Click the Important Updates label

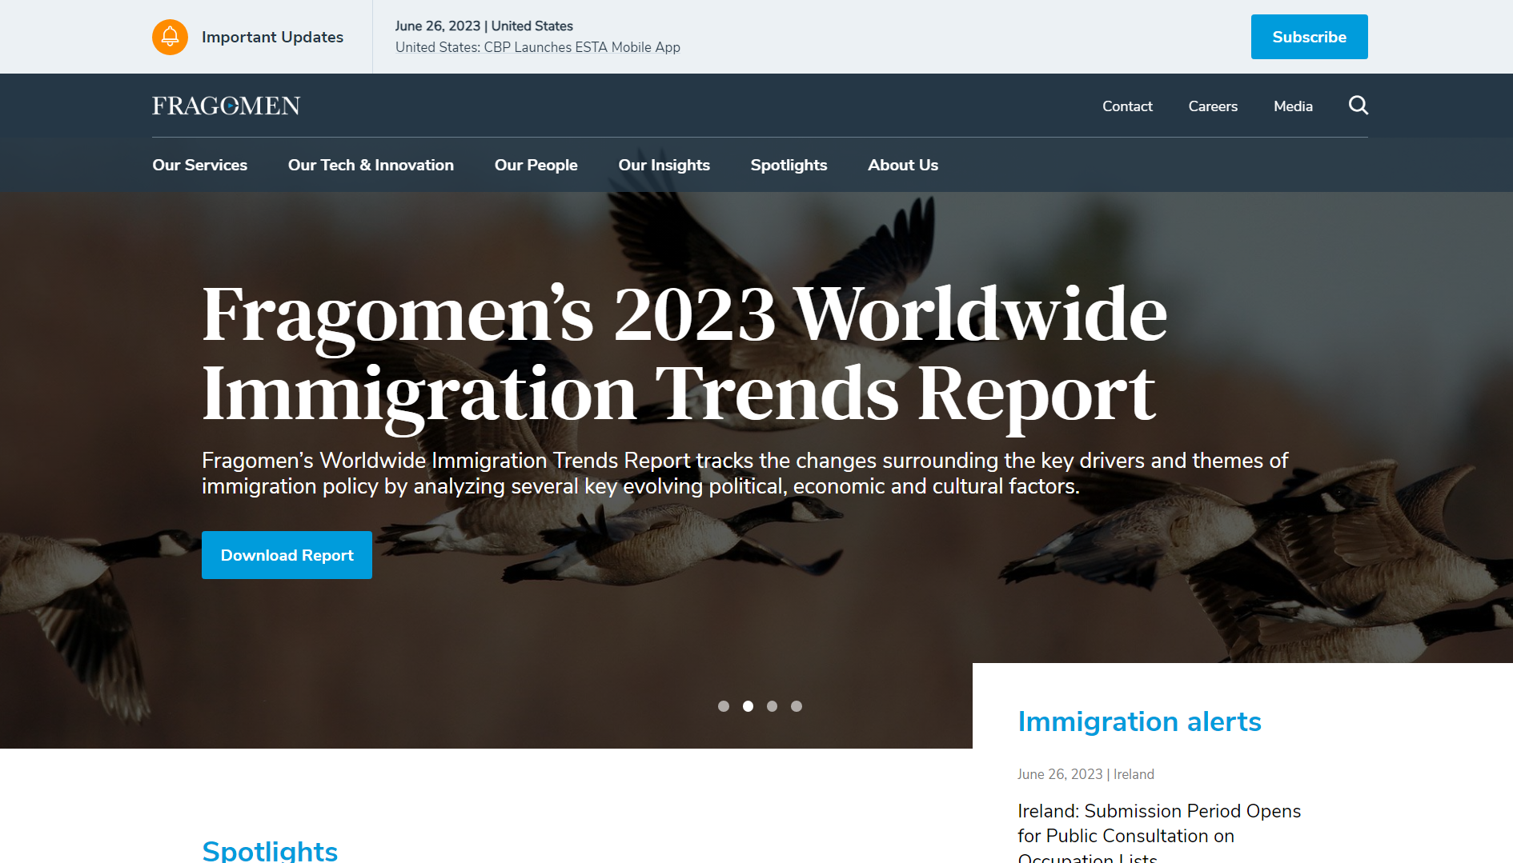(272, 37)
